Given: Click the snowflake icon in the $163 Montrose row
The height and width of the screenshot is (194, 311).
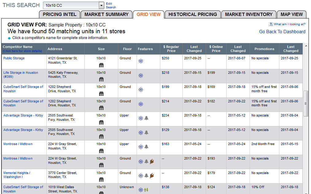Looking at the screenshot, I should click(x=141, y=147).
